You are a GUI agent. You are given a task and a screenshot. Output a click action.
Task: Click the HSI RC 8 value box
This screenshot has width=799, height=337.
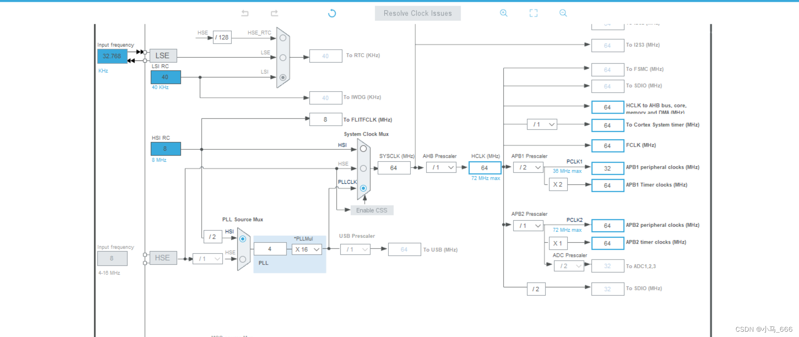click(166, 149)
